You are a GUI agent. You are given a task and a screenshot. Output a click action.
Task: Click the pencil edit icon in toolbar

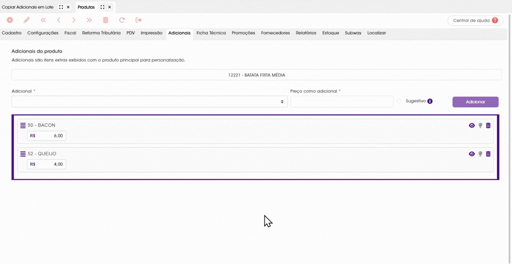pyautogui.click(x=27, y=20)
